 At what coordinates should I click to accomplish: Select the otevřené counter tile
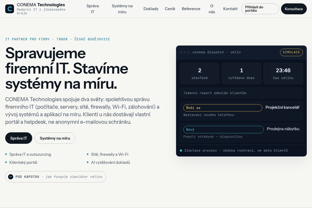tap(200, 73)
